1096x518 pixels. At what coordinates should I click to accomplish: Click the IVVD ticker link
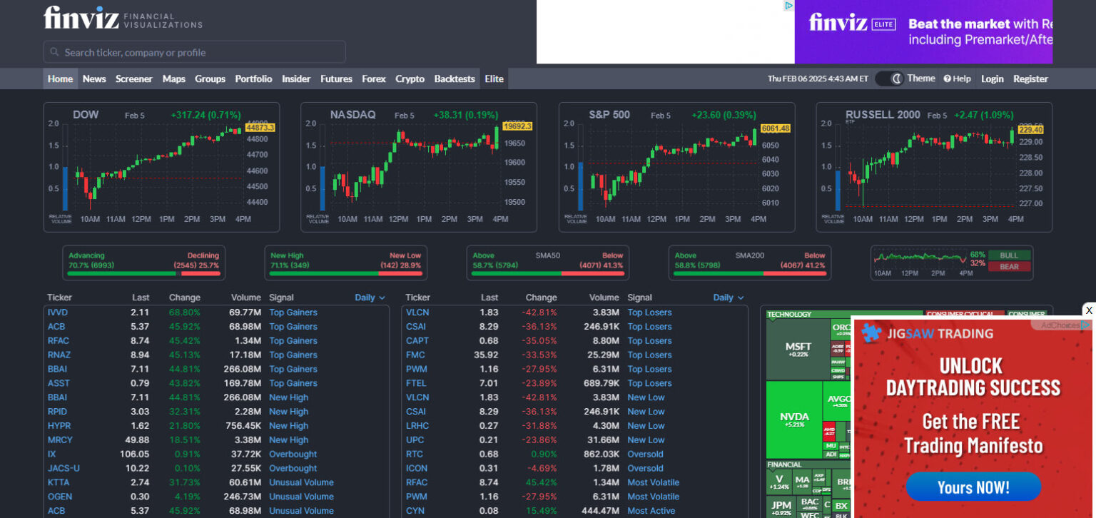57,313
